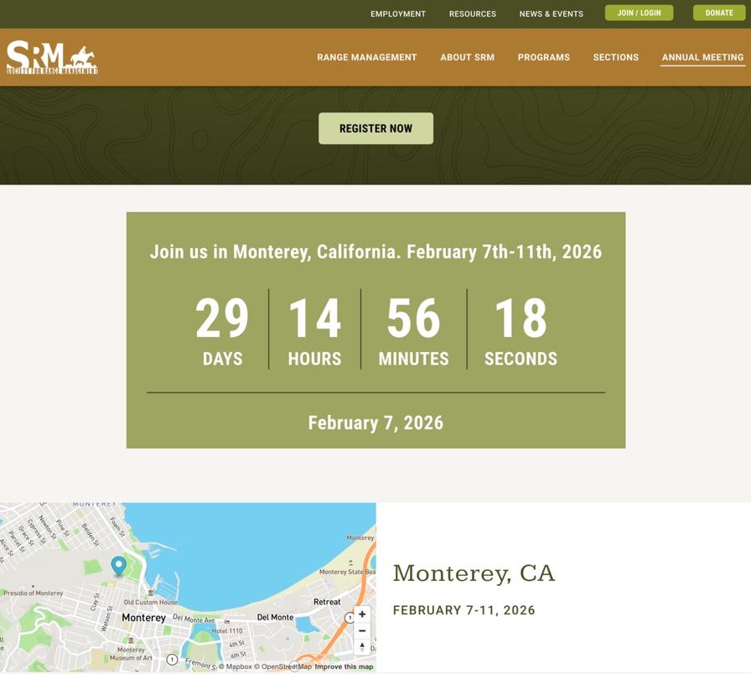The width and height of the screenshot is (751, 674).
Task: Zoom out on the Monterey map
Action: tap(361, 630)
